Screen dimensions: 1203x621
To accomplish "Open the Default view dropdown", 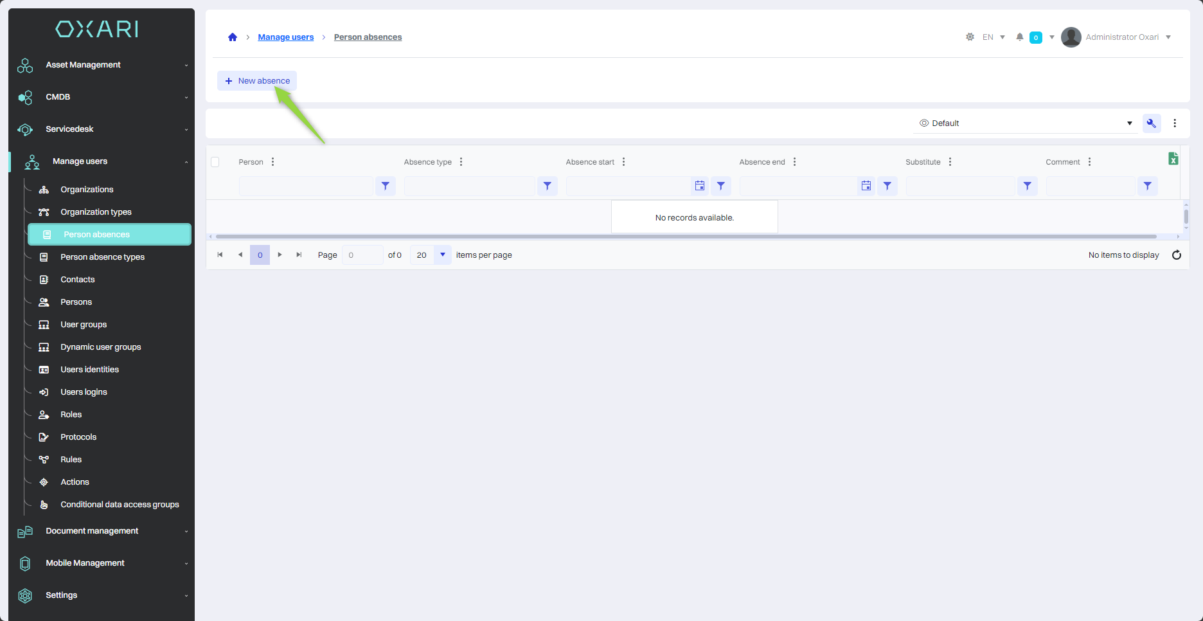I will [x=1025, y=123].
